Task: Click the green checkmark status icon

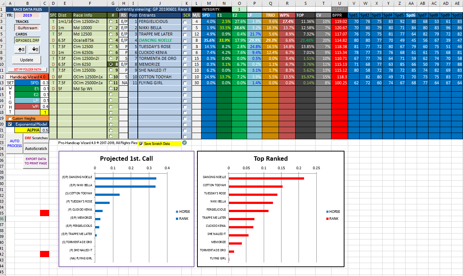Action: tap(185, 143)
